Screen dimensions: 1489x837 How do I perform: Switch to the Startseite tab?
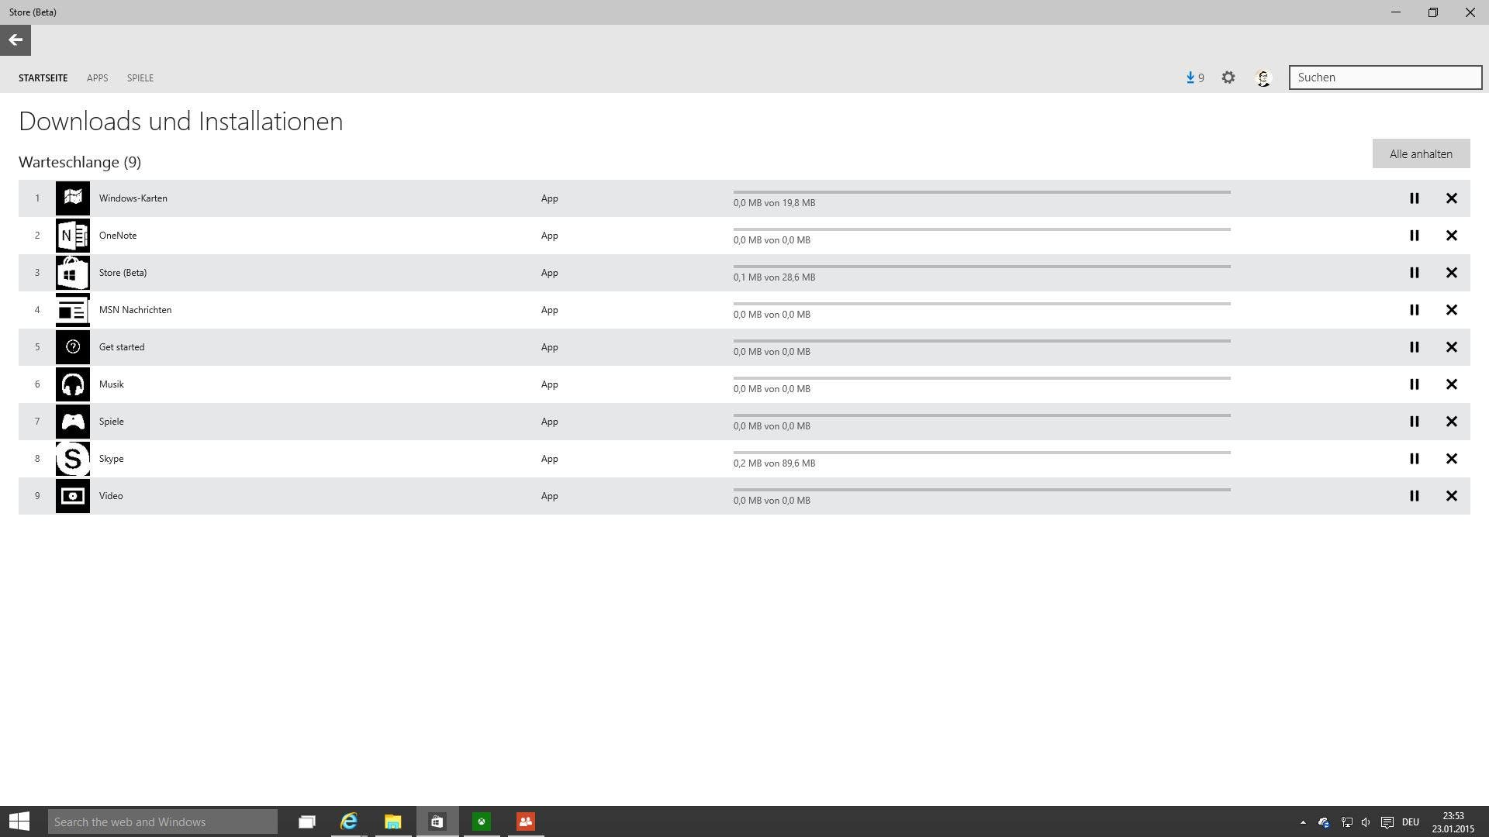click(x=43, y=78)
